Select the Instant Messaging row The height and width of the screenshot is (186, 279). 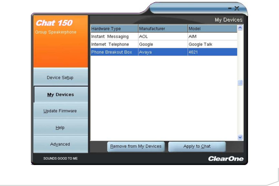coord(164,36)
